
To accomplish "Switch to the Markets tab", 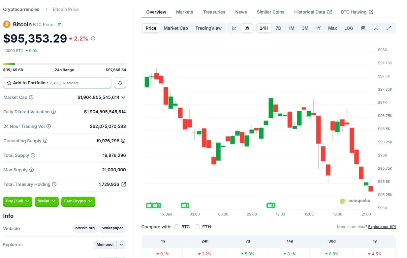I will coord(184,12).
